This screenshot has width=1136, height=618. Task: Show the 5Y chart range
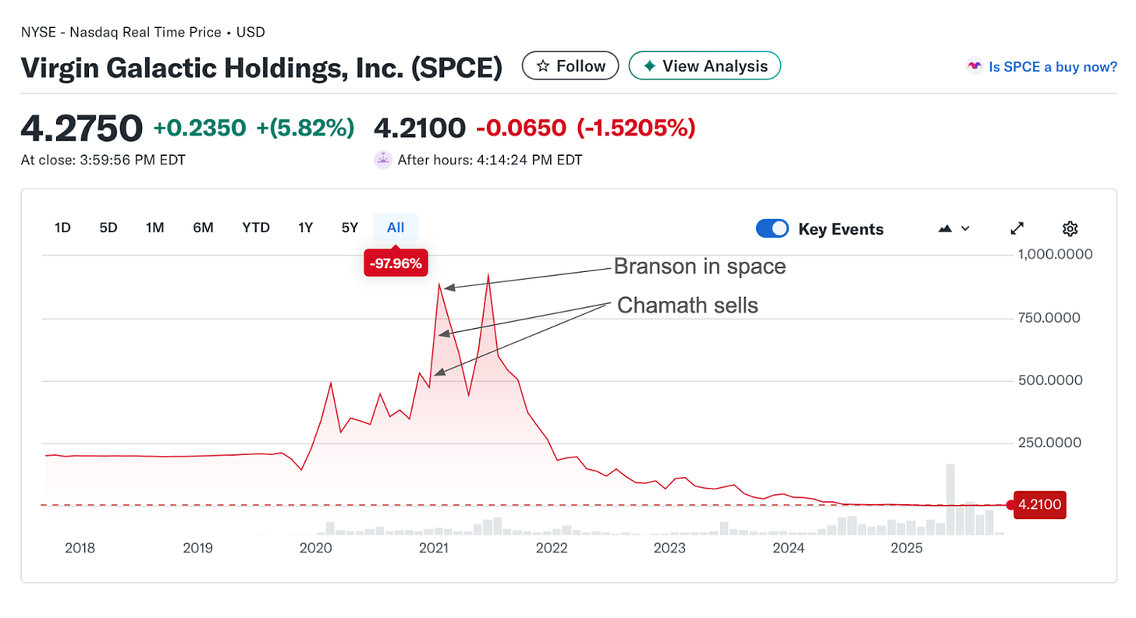[x=350, y=228]
